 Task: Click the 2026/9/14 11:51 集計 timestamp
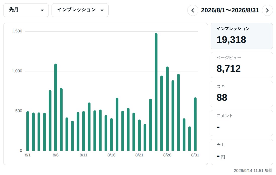[253, 170]
